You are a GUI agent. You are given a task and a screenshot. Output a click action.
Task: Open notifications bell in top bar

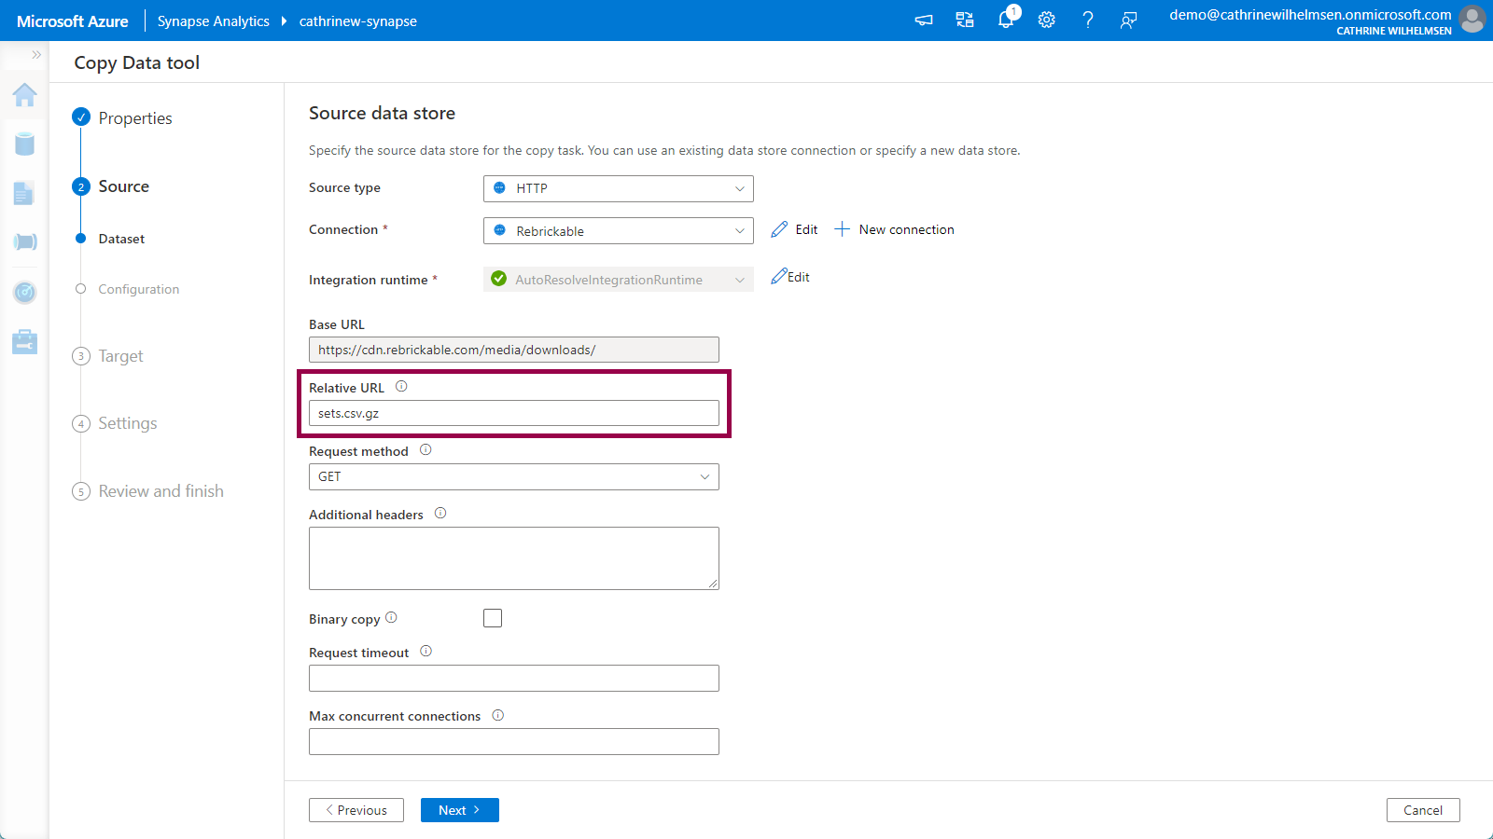click(x=1006, y=20)
